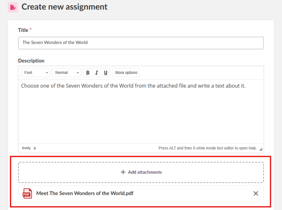This screenshot has height=210, width=282.
Task: Open Meet The Seven Wonders of the World.pdf
Action: 85,193
